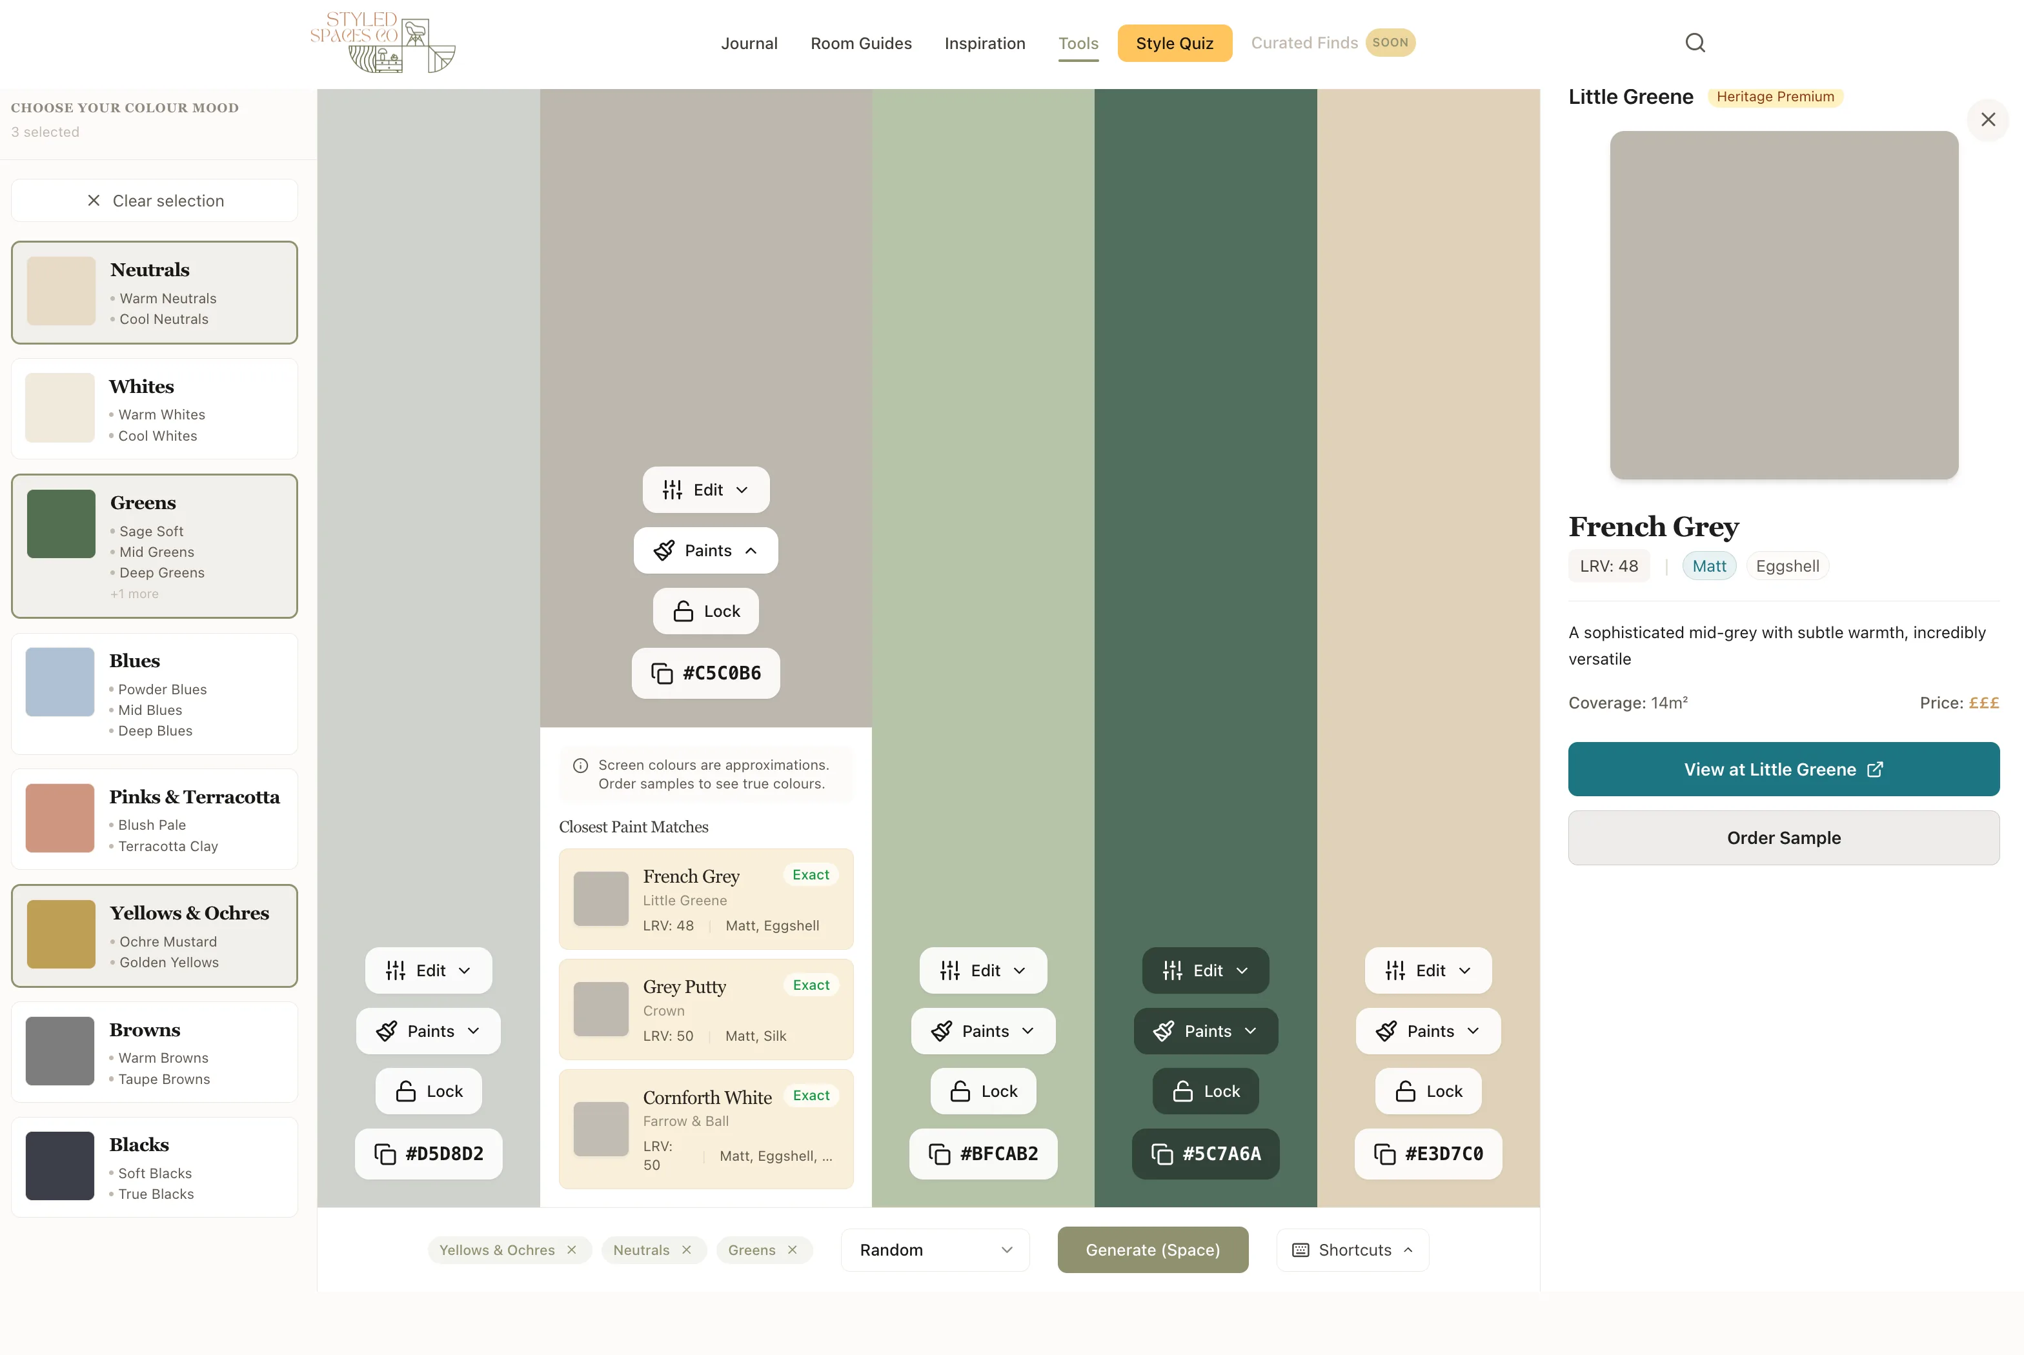Viewport: 2024px width, 1355px height.
Task: Open Edit dropdown for #E3D7C0
Action: click(1428, 970)
